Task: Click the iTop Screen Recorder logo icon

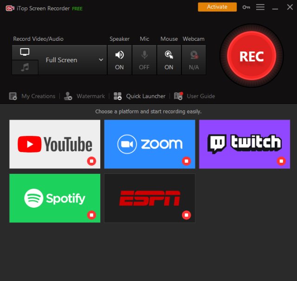Action: tap(10, 8)
